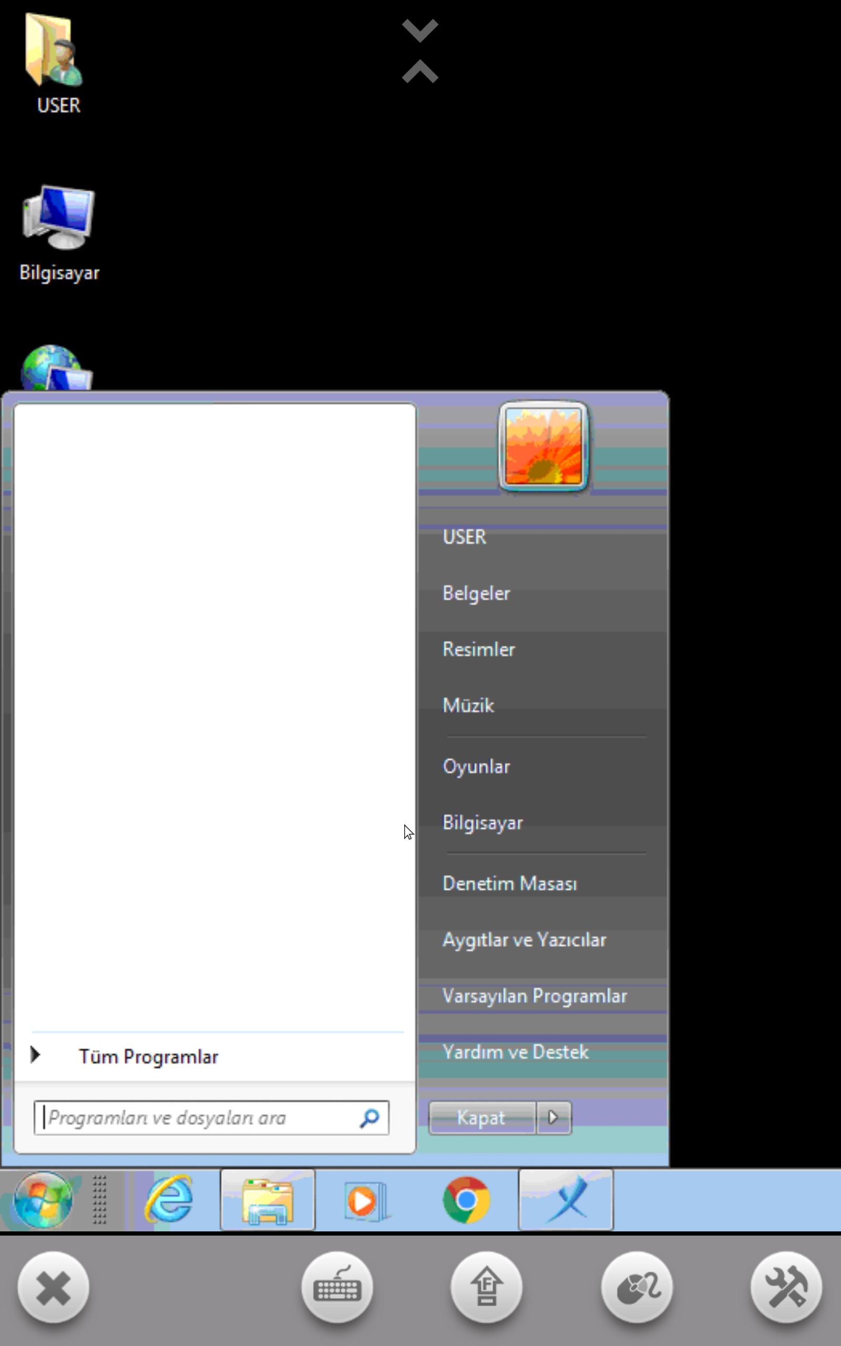Click the up chevron at top
841x1346 pixels.
pos(420,71)
